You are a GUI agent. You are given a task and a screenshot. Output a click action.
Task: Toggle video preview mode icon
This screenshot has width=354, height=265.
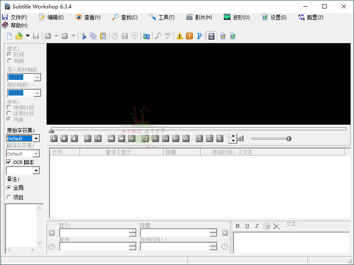pos(211,36)
